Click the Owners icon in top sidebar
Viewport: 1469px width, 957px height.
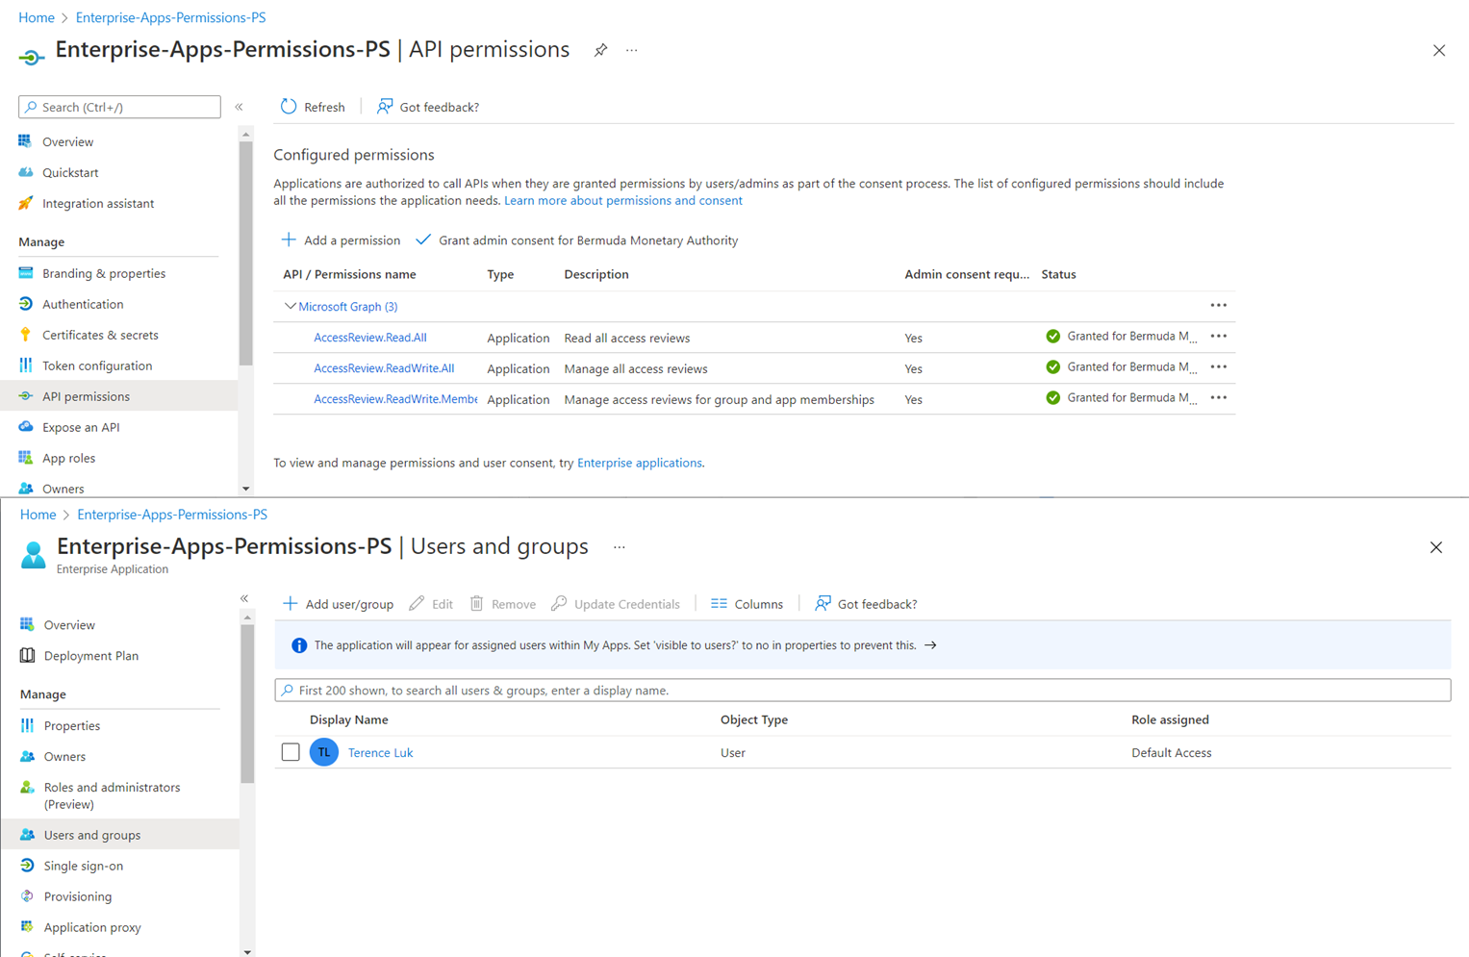pos(26,489)
